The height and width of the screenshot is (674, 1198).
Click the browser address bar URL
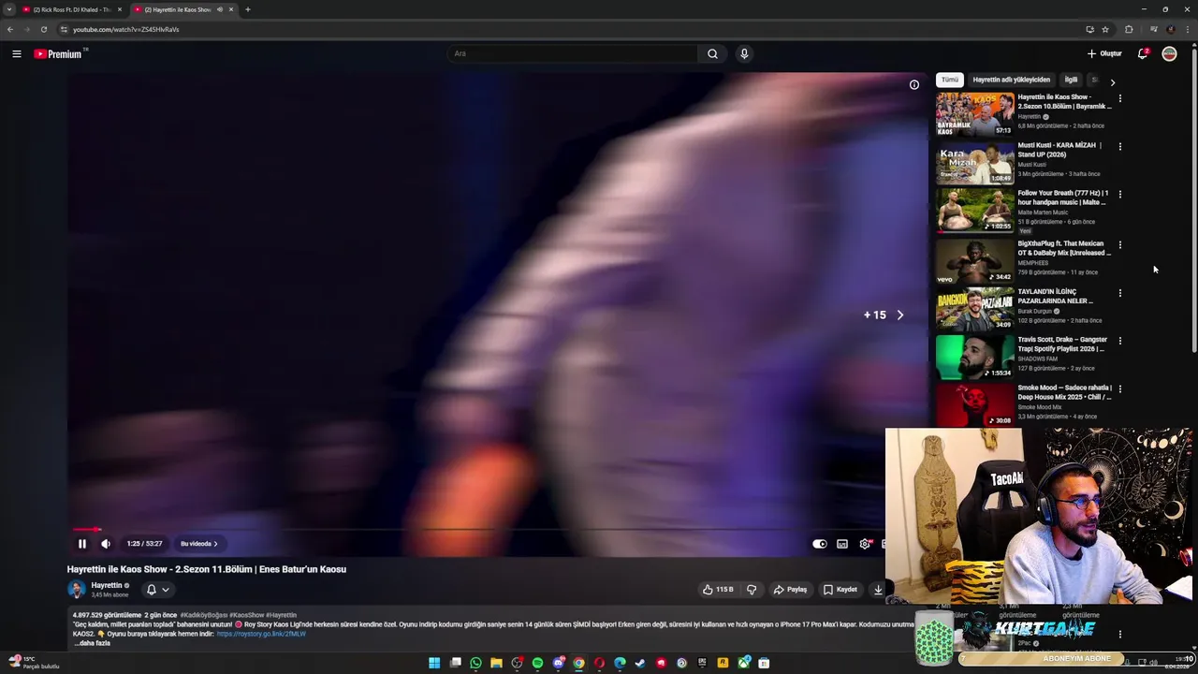click(x=125, y=29)
